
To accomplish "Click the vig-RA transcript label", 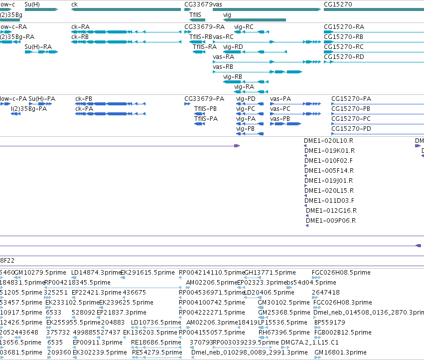I will pos(244,87).
